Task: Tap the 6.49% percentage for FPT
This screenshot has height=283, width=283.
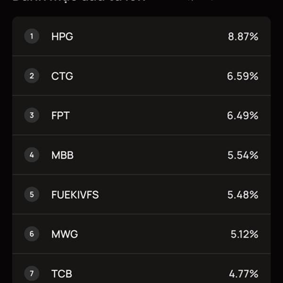Action: [x=243, y=116]
